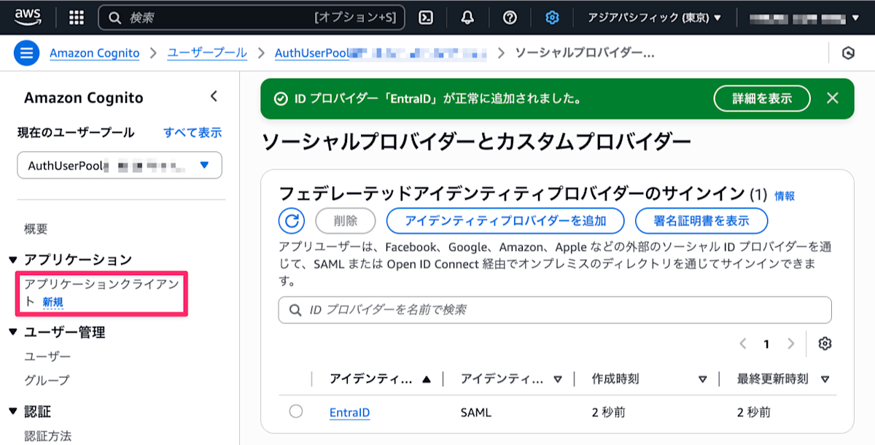Click アイデンティティプロバイダーを追加
Image resolution: width=875 pixels, height=445 pixels.
pyautogui.click(x=505, y=220)
